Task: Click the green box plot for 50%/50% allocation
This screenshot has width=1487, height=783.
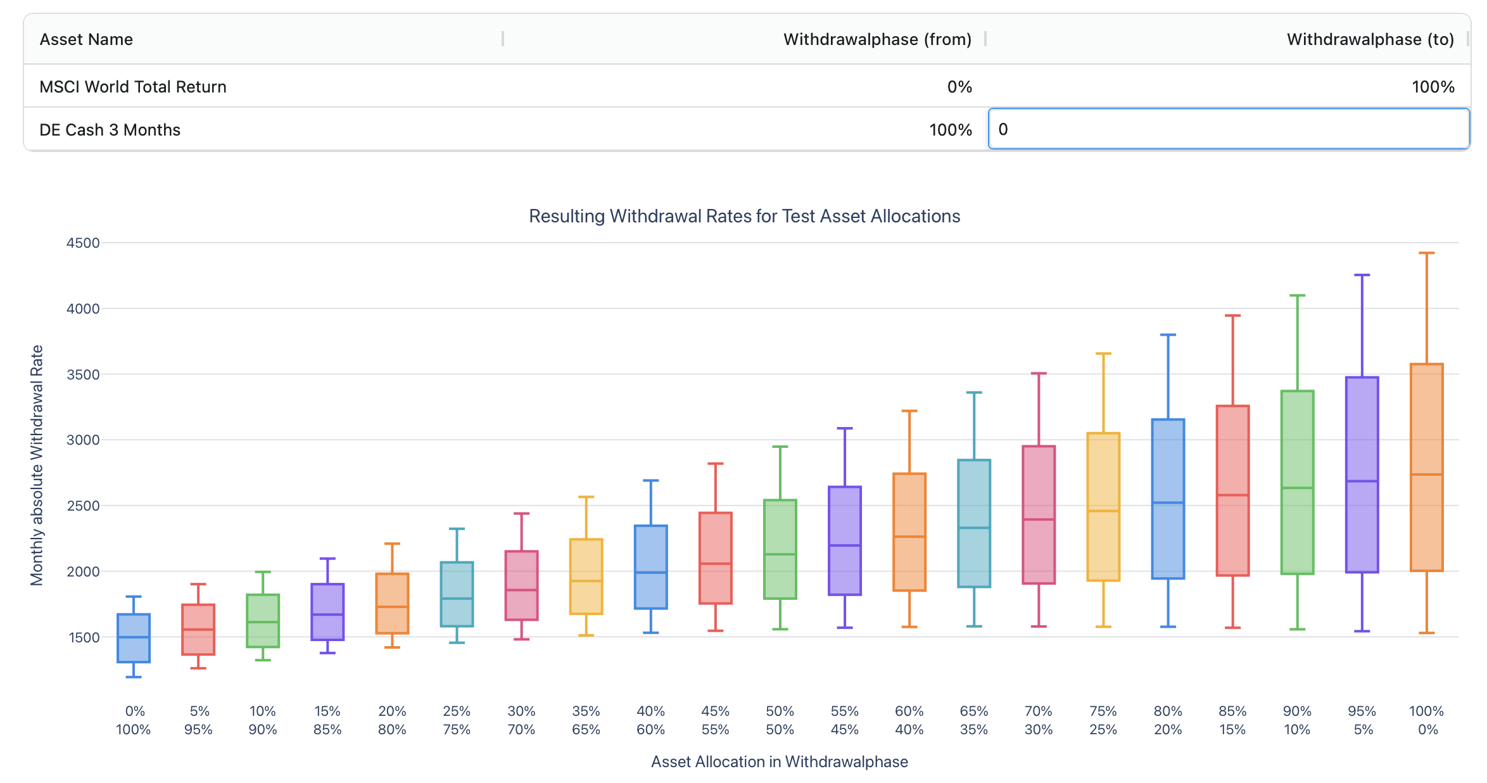Action: [780, 549]
